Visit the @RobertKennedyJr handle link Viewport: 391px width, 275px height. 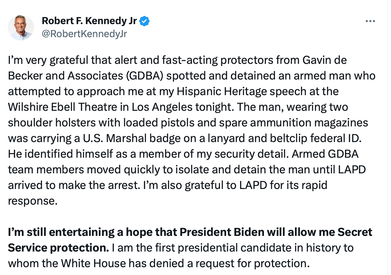pyautogui.click(x=84, y=34)
